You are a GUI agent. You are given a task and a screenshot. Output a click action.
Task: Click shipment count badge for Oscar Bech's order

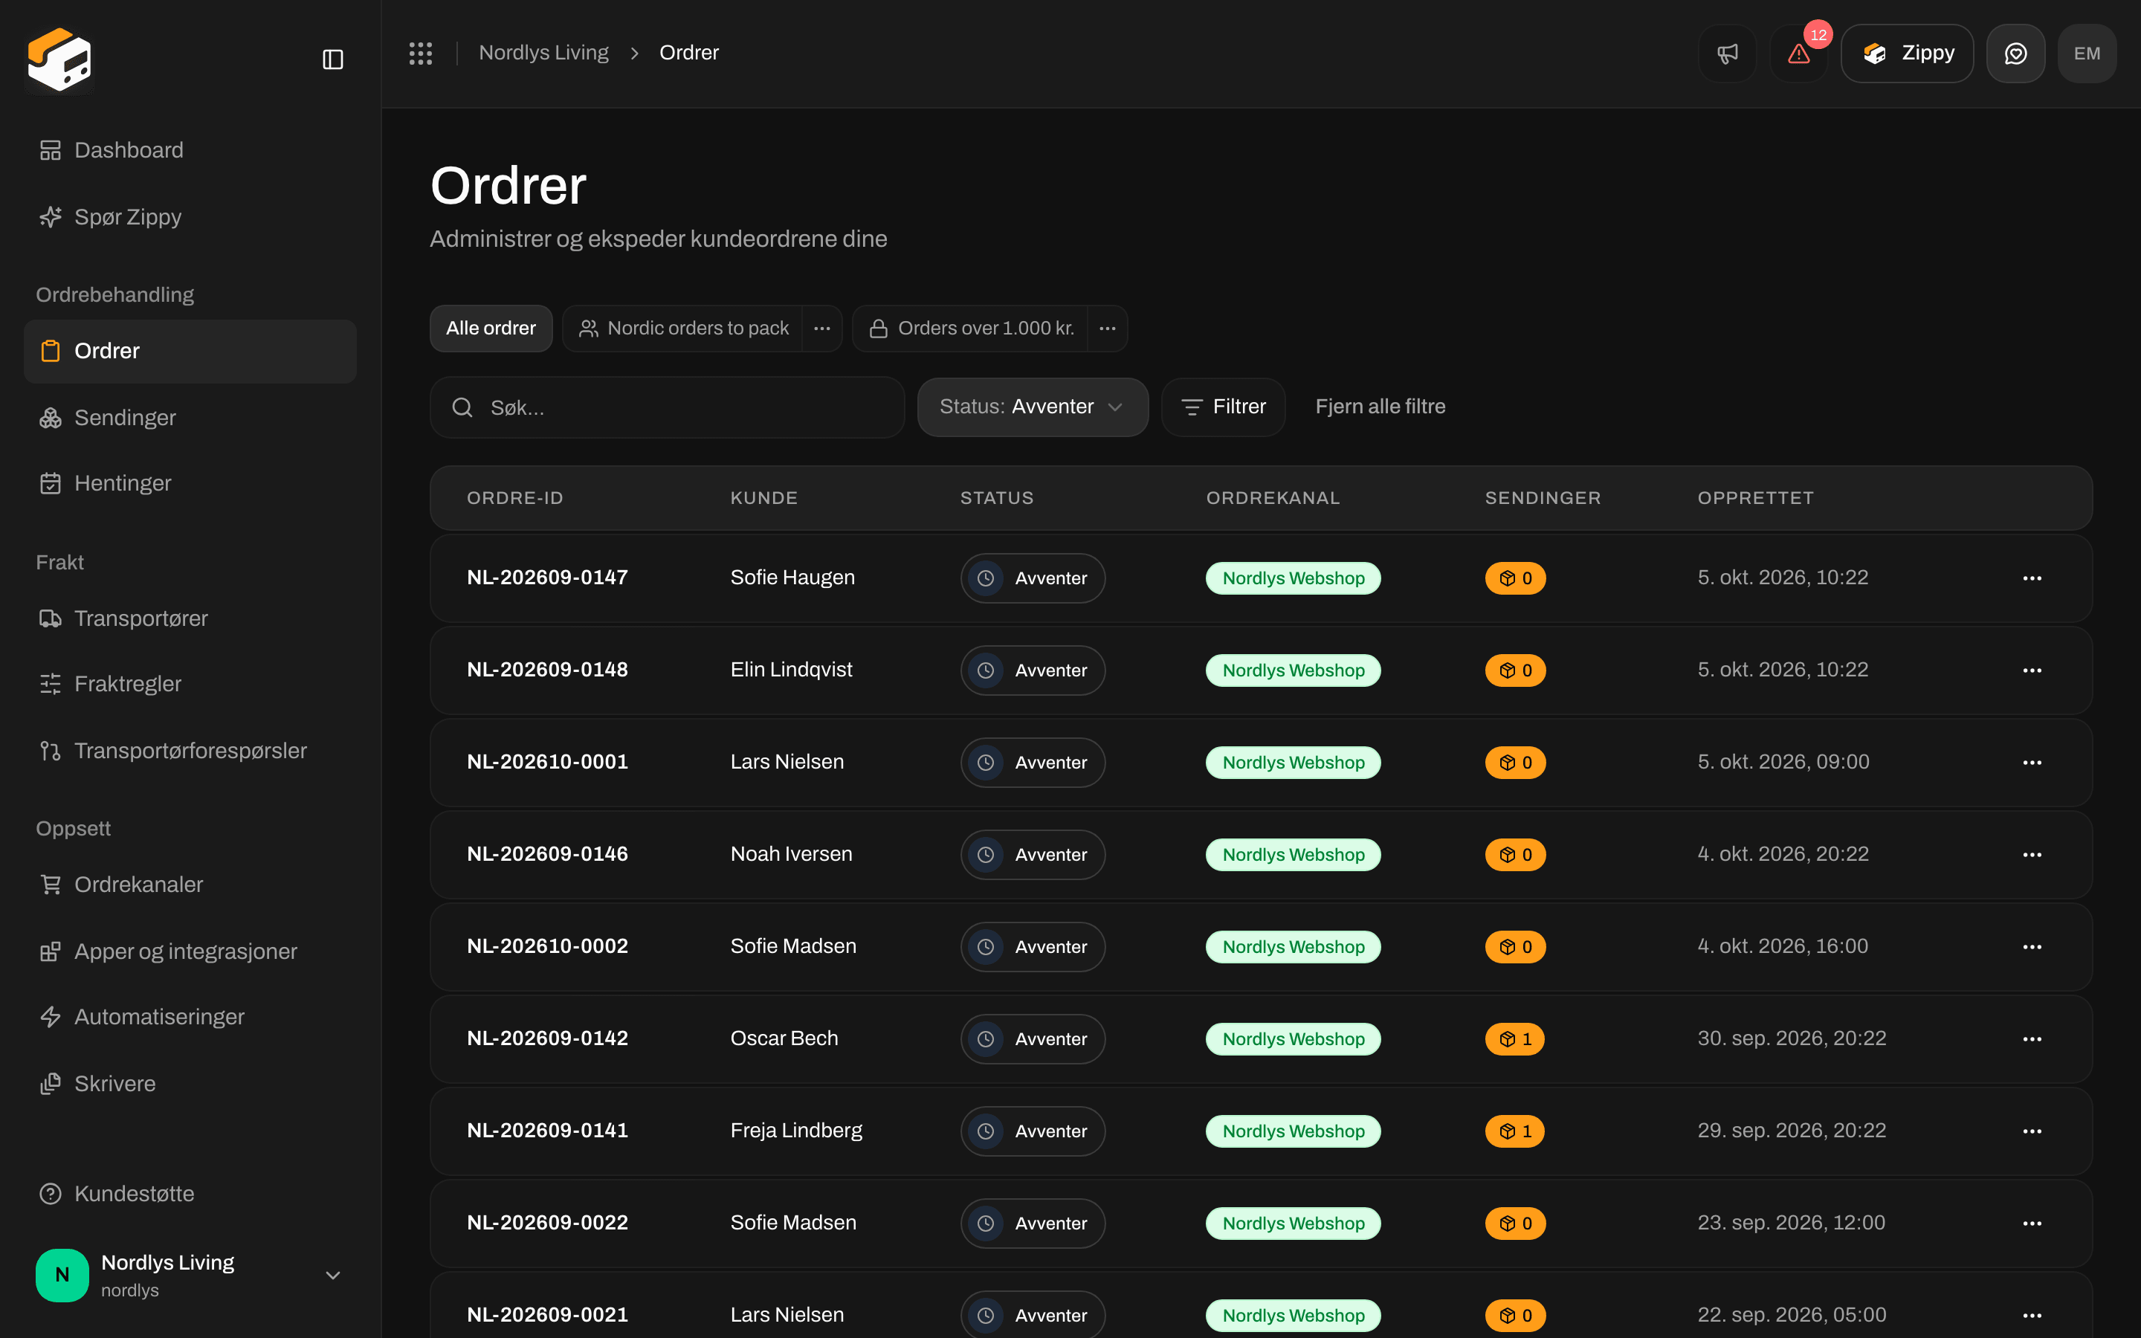click(1514, 1039)
